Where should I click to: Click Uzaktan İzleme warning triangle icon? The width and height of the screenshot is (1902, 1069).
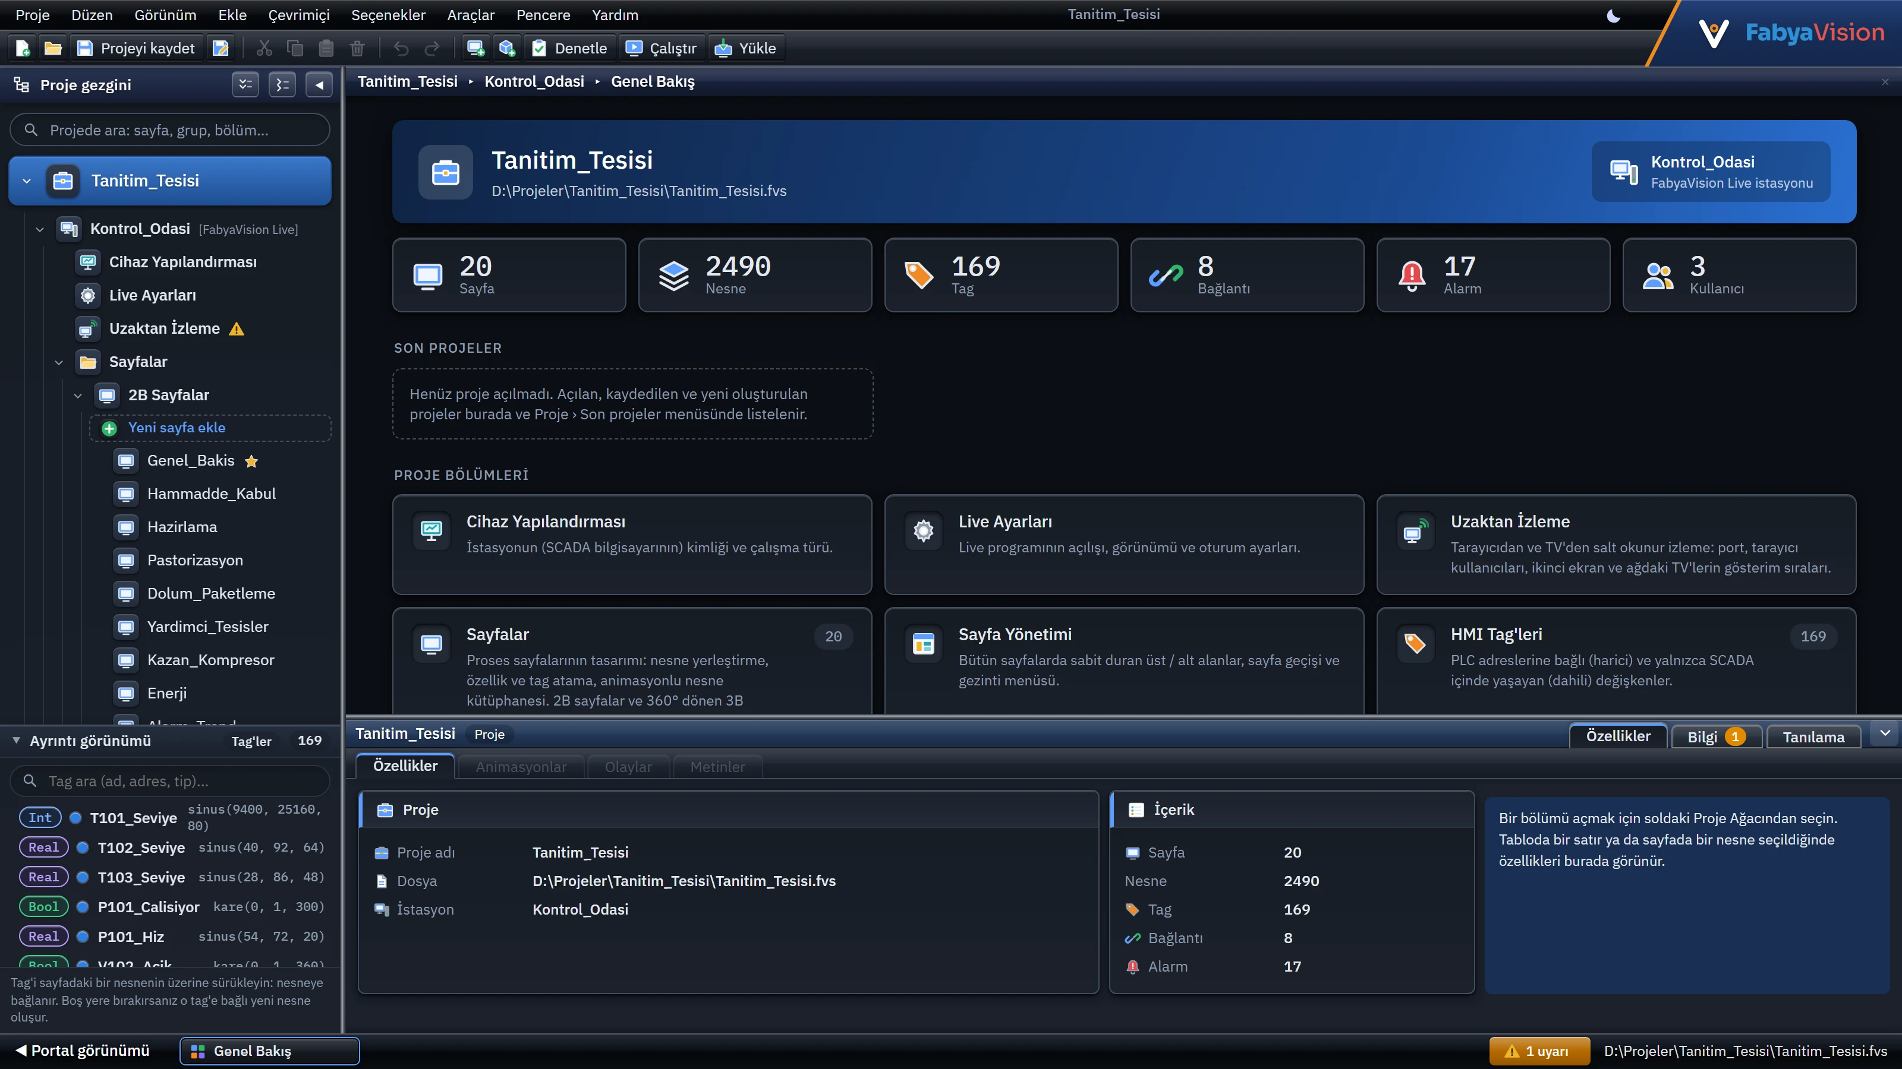(237, 329)
